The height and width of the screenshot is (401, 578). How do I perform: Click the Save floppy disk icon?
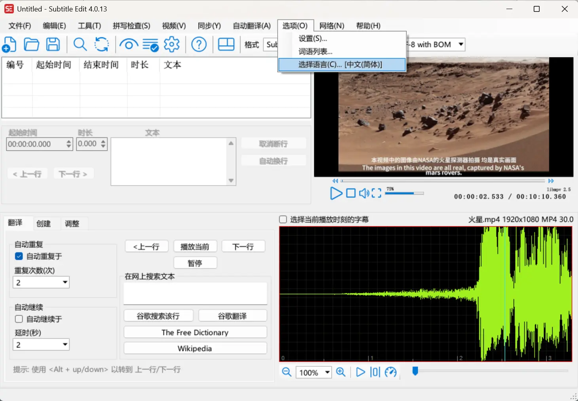[53, 44]
